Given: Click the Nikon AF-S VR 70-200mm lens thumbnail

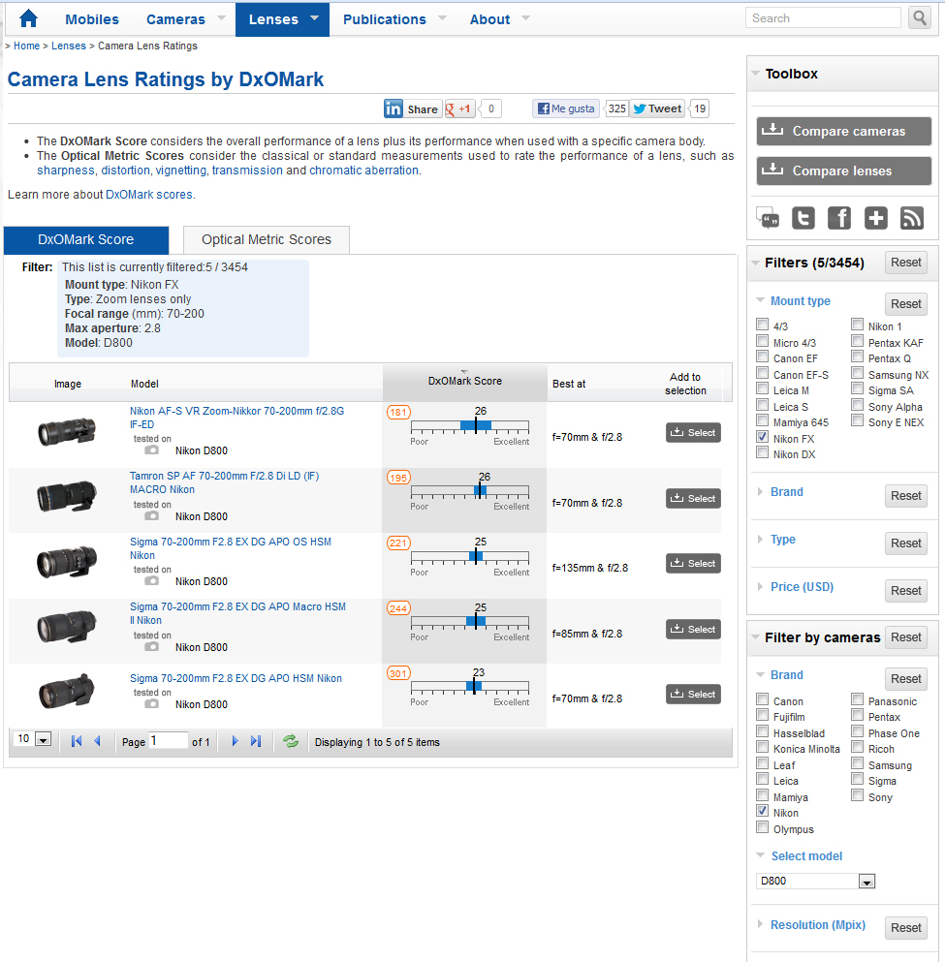Looking at the screenshot, I should [x=66, y=431].
